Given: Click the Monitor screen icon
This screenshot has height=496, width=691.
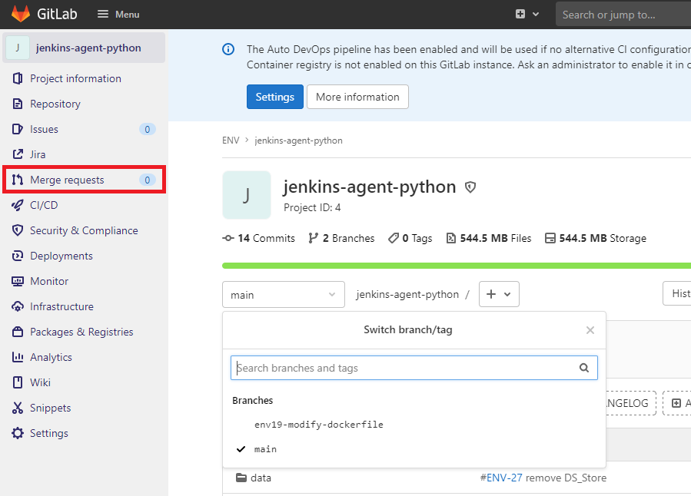Looking at the screenshot, I should point(18,281).
